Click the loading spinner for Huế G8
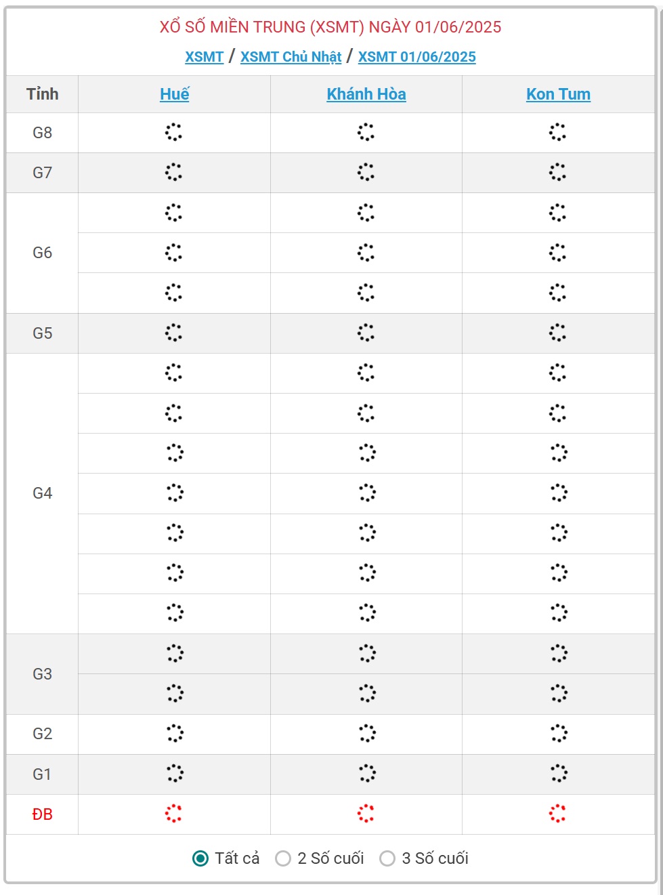The width and height of the screenshot is (663, 895). click(174, 132)
